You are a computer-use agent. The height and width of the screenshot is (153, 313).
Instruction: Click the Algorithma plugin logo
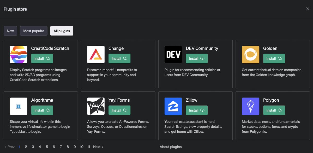[19, 106]
